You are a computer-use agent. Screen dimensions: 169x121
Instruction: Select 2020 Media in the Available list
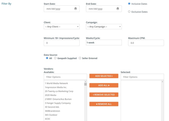(51, 95)
